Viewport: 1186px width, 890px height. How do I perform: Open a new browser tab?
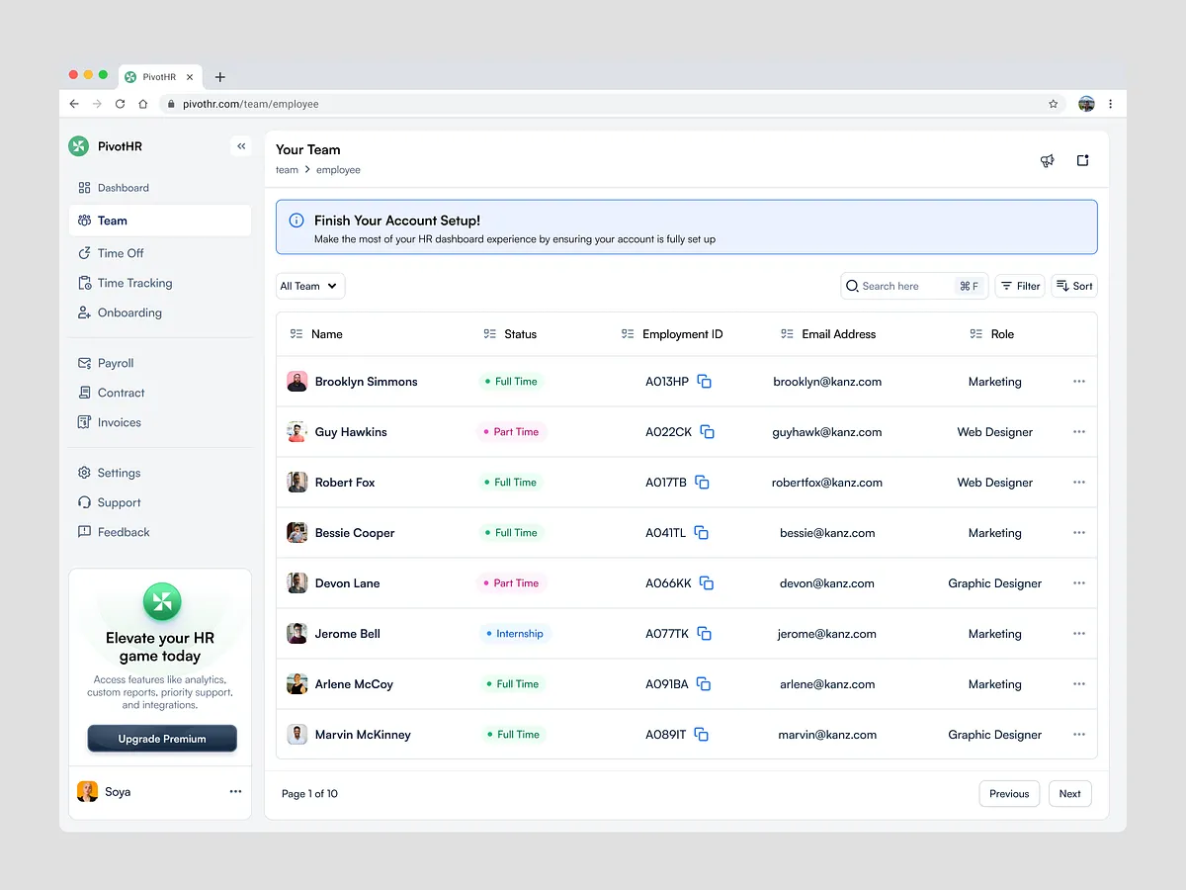pos(220,77)
